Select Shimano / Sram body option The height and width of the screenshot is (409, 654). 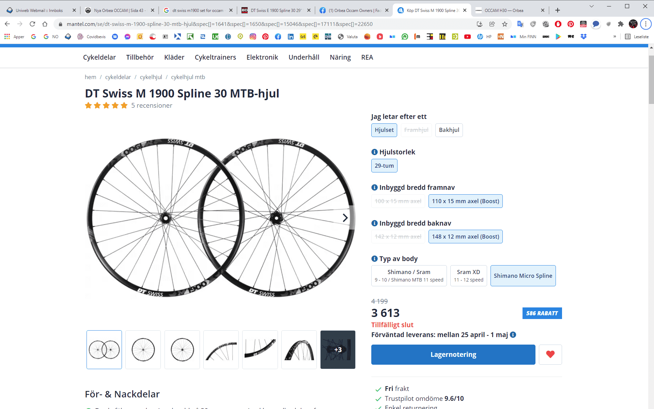coord(409,276)
